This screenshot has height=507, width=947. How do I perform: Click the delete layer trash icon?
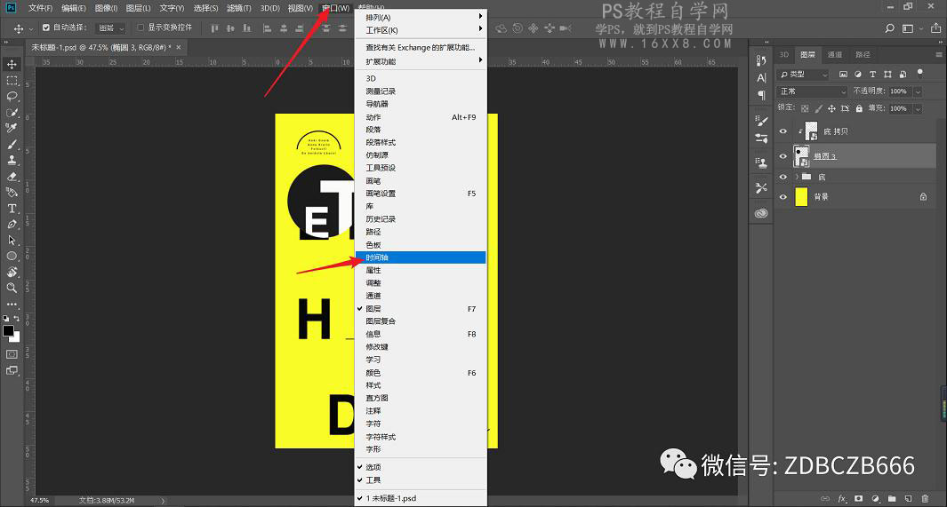[x=925, y=498]
